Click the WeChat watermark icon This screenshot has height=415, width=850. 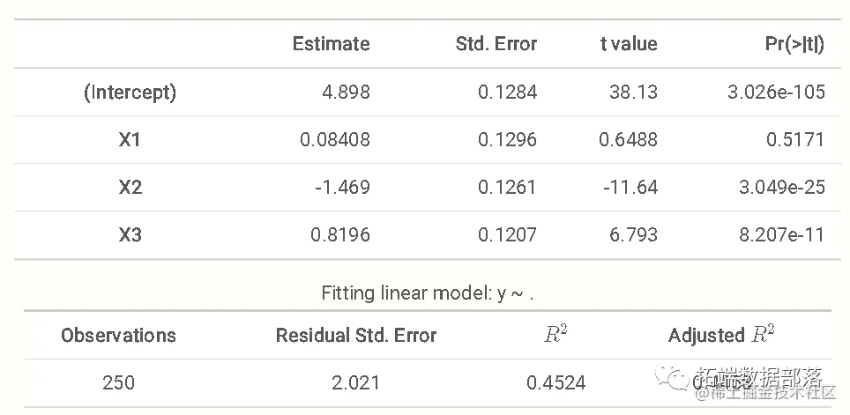(671, 376)
